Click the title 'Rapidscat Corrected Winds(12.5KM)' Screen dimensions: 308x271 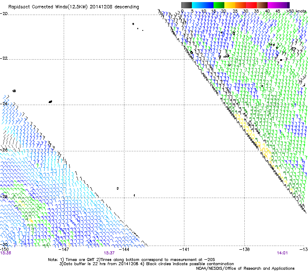[x=48, y=7]
